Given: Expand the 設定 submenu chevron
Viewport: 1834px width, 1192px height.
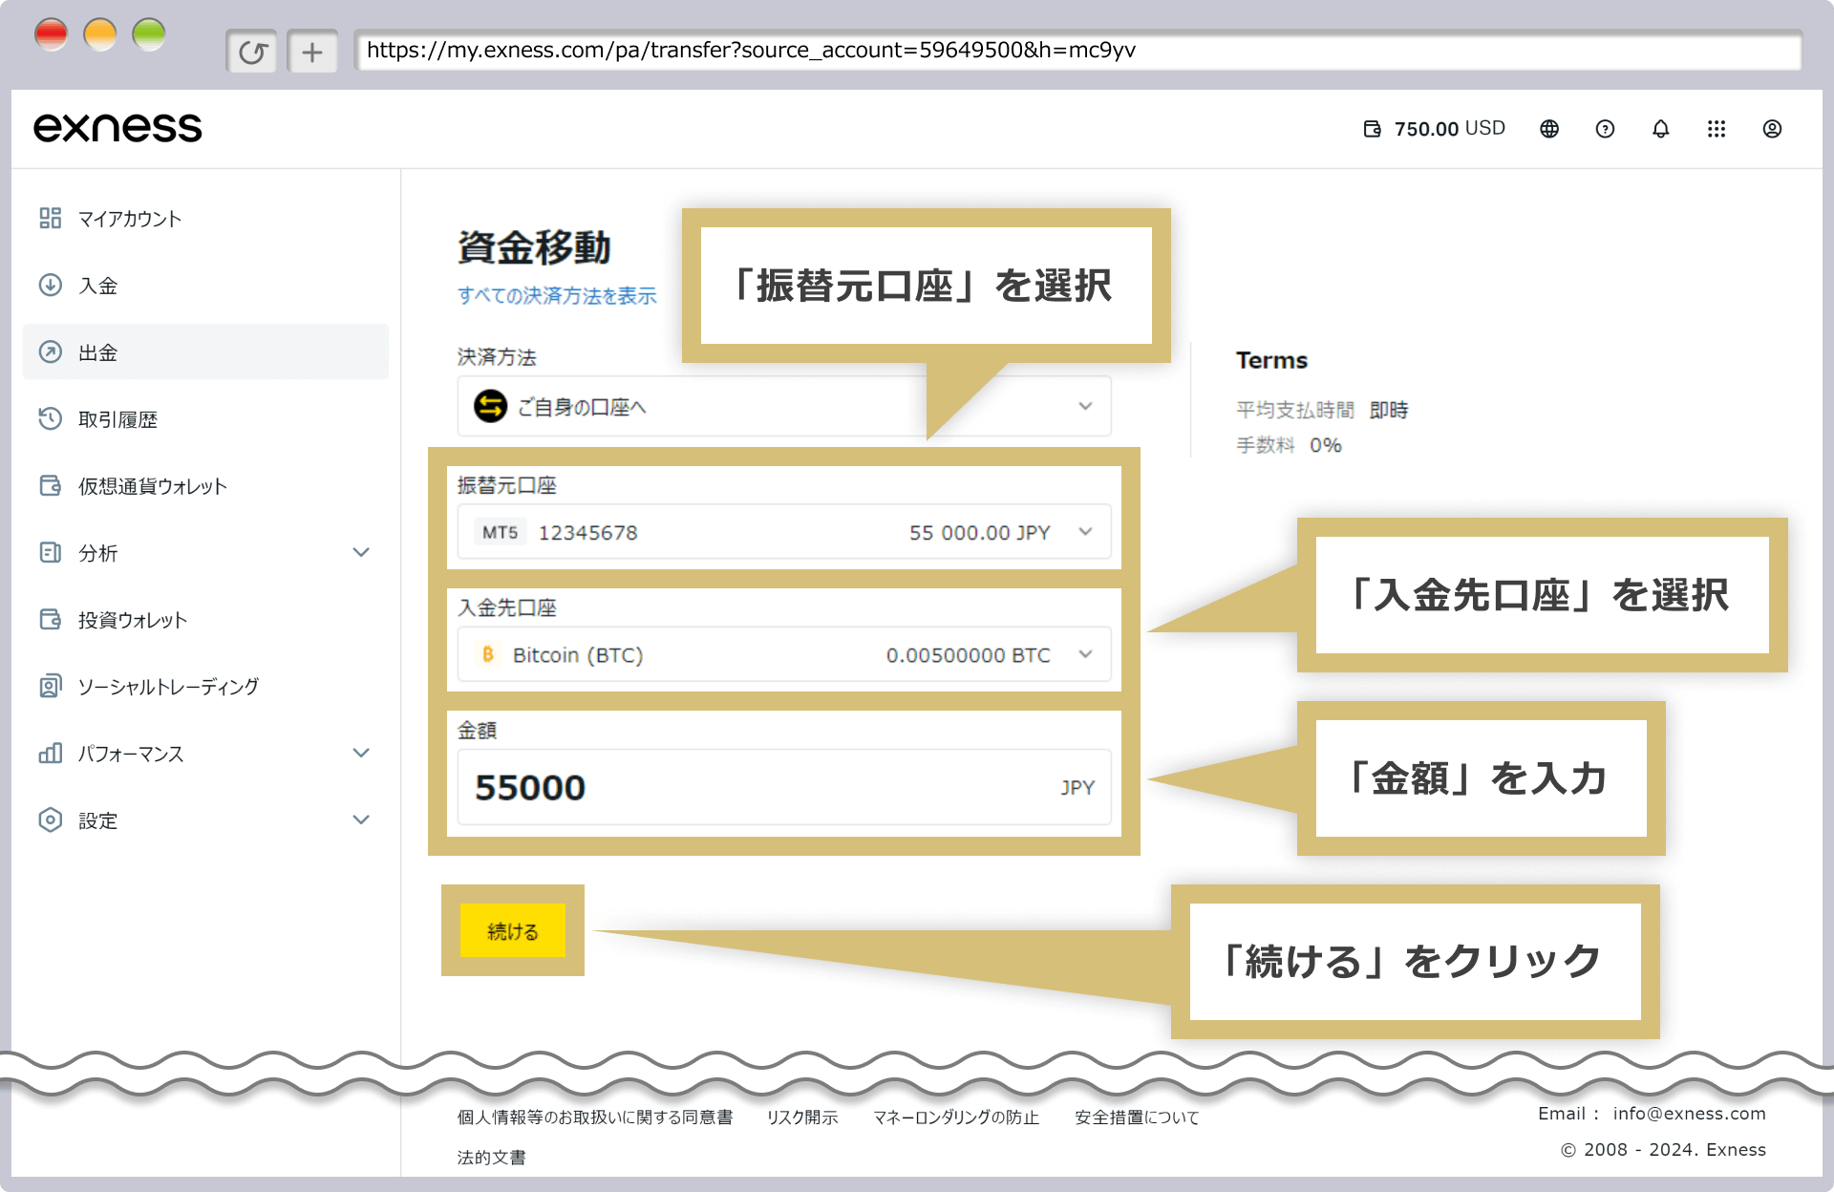Looking at the screenshot, I should coord(361,819).
